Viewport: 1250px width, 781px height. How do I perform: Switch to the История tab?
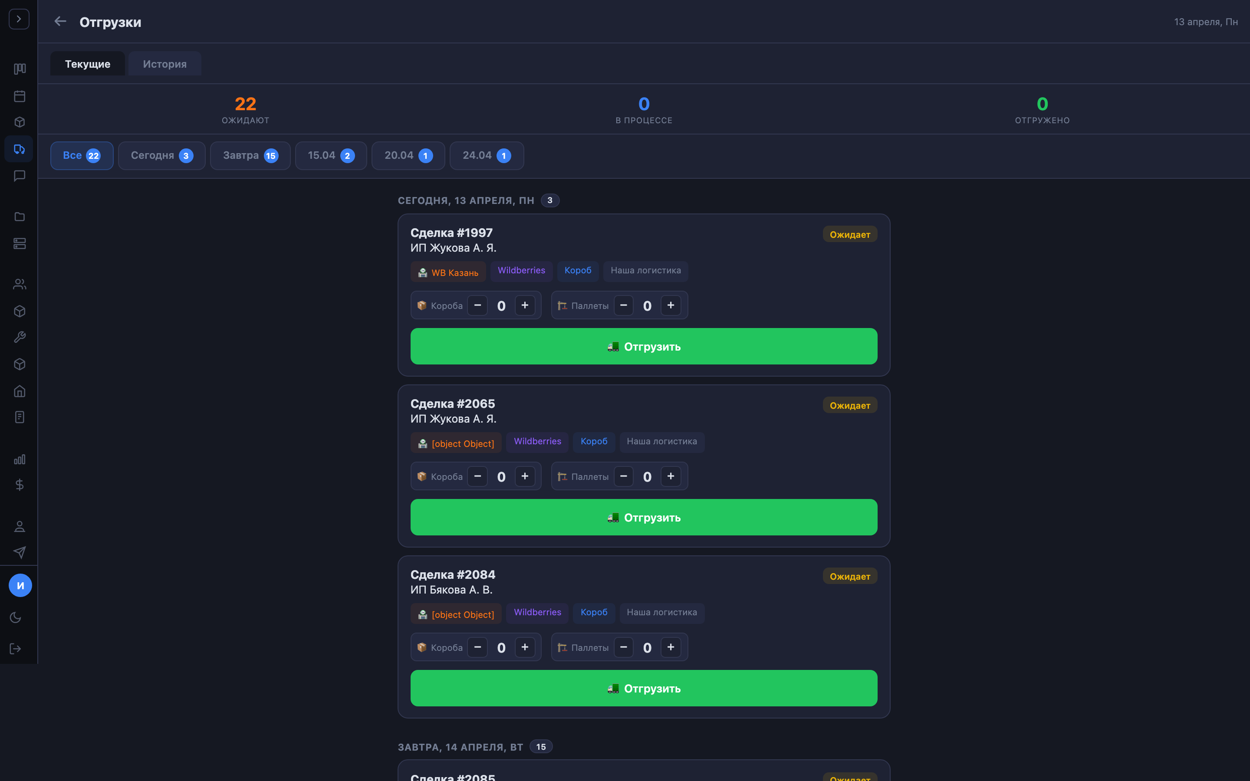[x=165, y=64]
